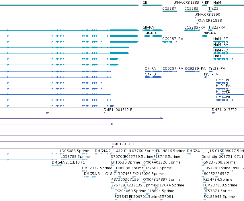Select the PrBP-RA transcript
Image resolution: width=244 pixels, height=201 pixels.
pyautogui.click(x=204, y=36)
